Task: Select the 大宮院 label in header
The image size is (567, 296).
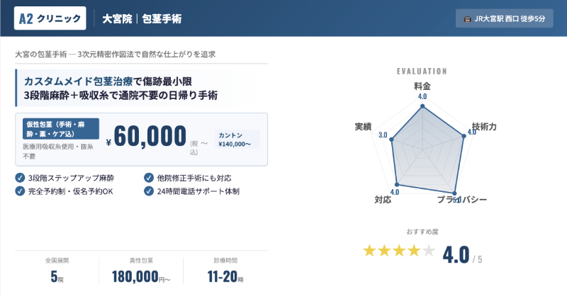Action: (x=116, y=18)
